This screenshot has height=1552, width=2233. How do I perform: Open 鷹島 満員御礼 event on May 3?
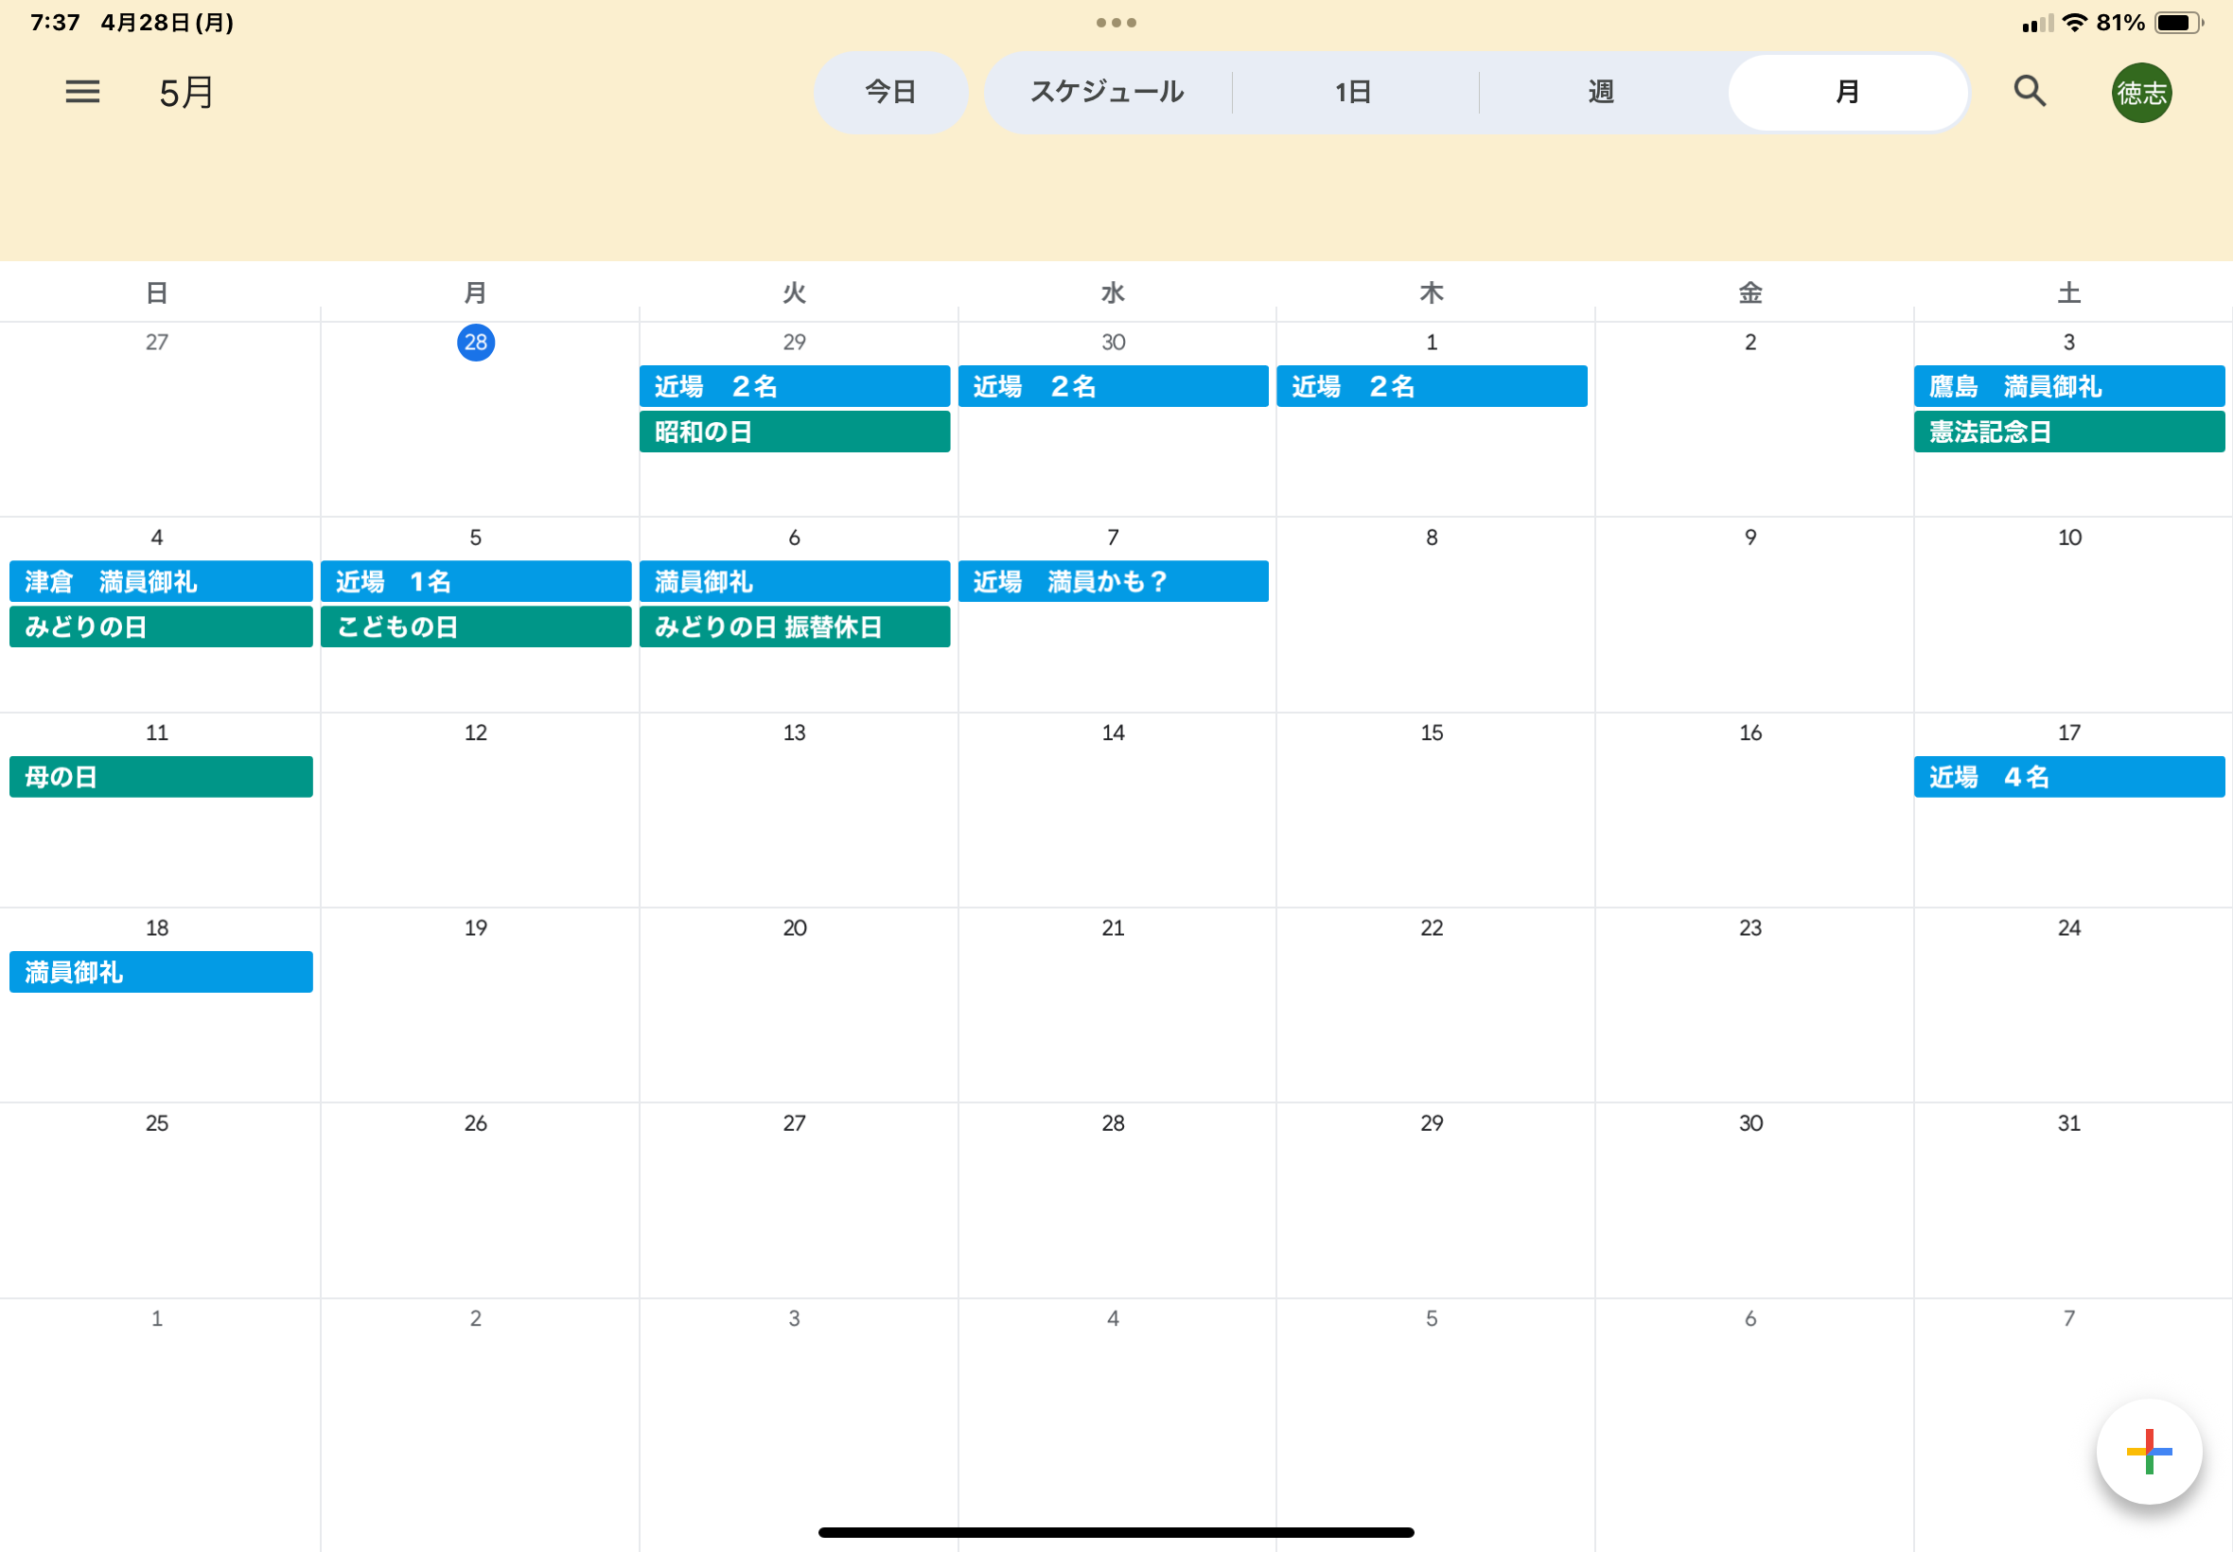click(x=2068, y=386)
